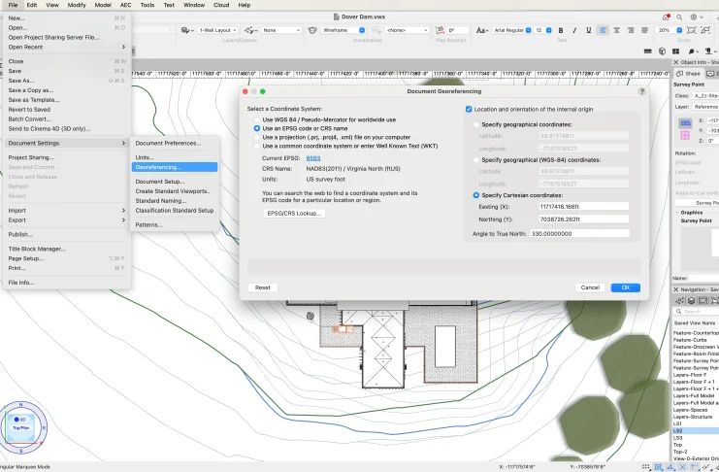Click the EPSG/CRS Lookup button
Viewport: 719px width, 472px height.
(x=294, y=213)
